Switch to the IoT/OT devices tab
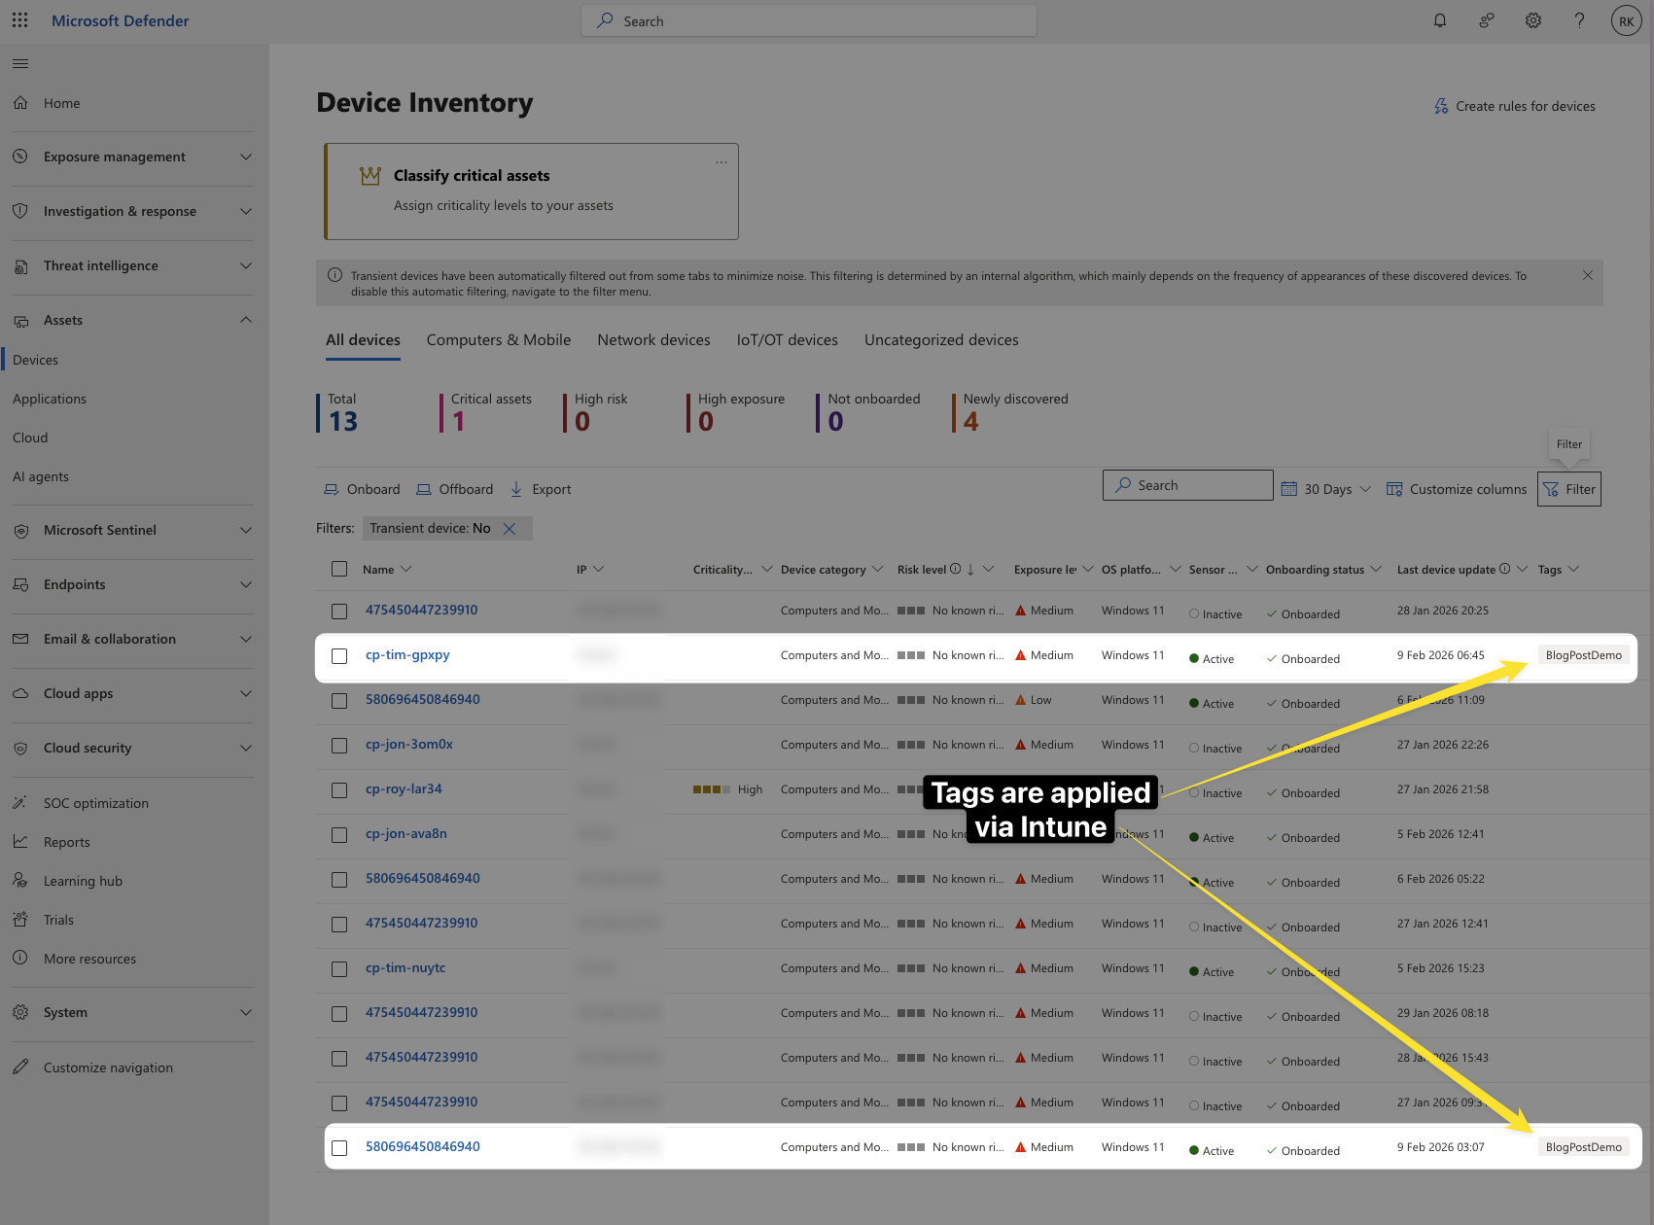Screen dimensions: 1654x1225 788,340
